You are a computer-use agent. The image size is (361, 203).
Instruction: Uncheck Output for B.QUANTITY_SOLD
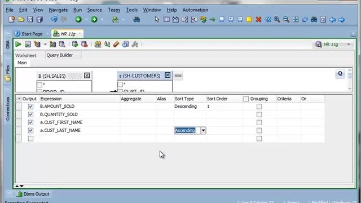30,114
